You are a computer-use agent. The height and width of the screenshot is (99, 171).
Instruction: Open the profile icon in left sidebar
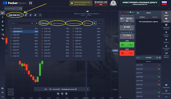tap(2, 21)
